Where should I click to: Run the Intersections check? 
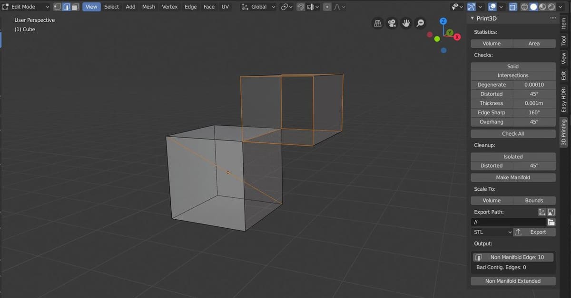coord(513,75)
